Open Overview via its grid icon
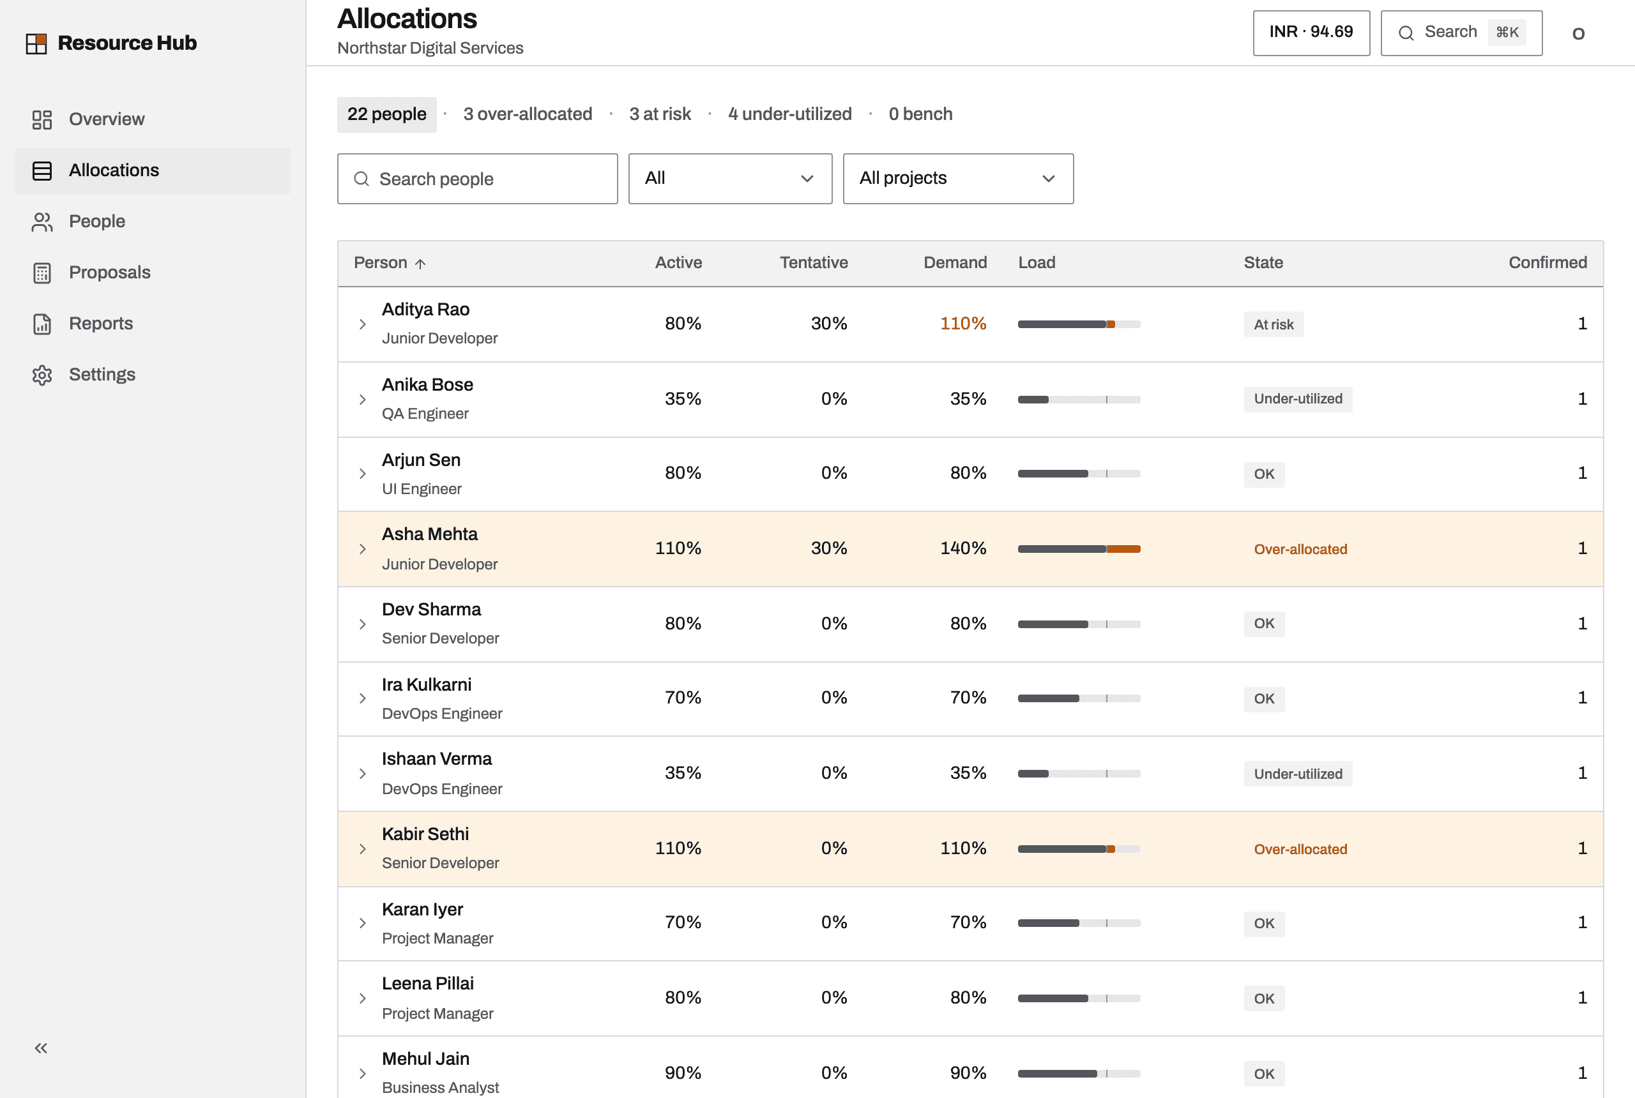This screenshot has height=1098, width=1635. click(x=42, y=120)
